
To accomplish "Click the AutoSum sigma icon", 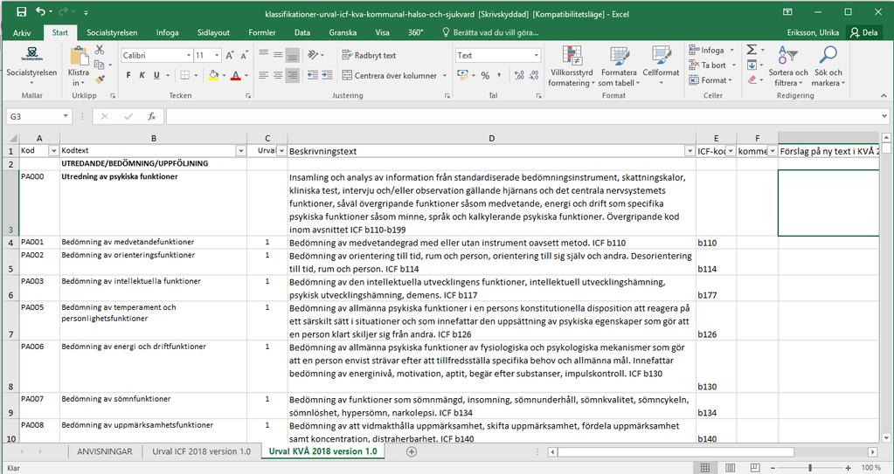I will (x=752, y=50).
